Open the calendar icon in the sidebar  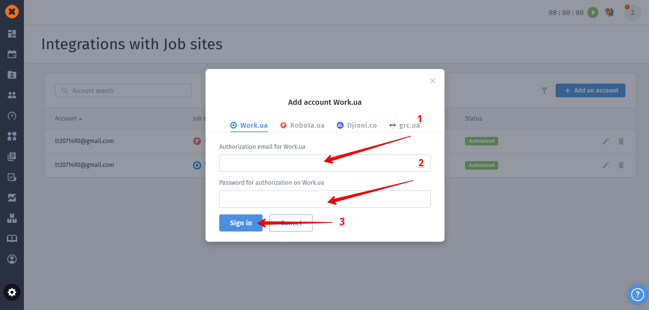coord(12,54)
